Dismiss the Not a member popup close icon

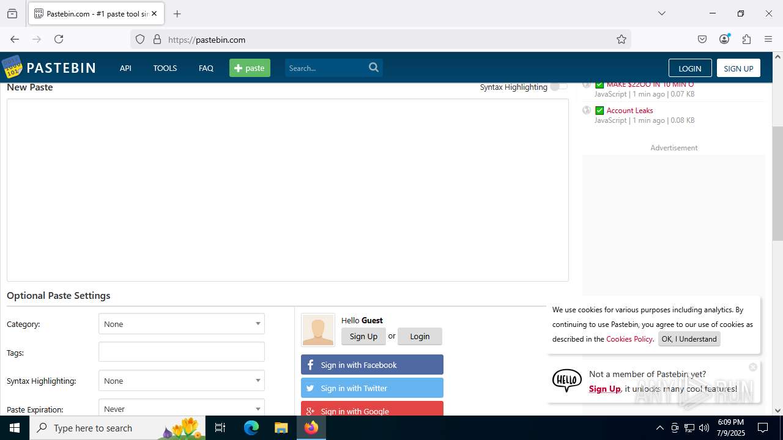(753, 367)
